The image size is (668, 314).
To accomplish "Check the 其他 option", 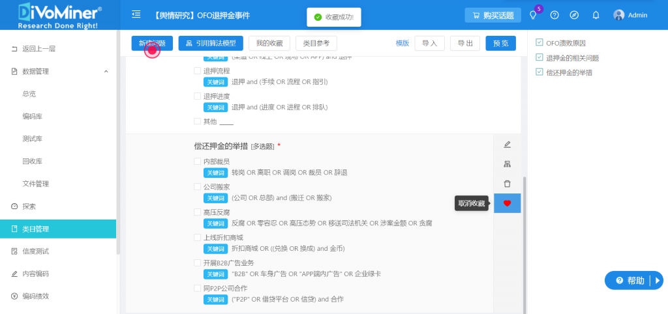I will point(197,121).
